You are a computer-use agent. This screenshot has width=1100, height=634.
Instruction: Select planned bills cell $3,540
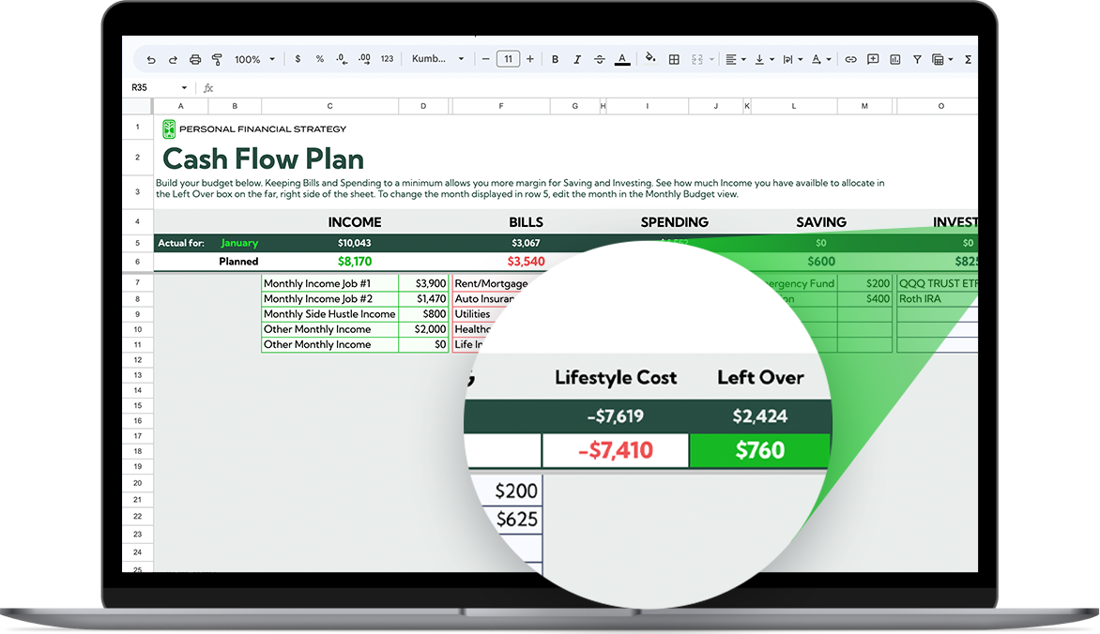click(x=527, y=261)
